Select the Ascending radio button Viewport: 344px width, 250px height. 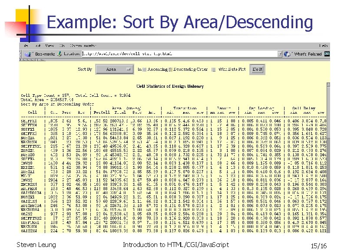[x=144, y=70]
